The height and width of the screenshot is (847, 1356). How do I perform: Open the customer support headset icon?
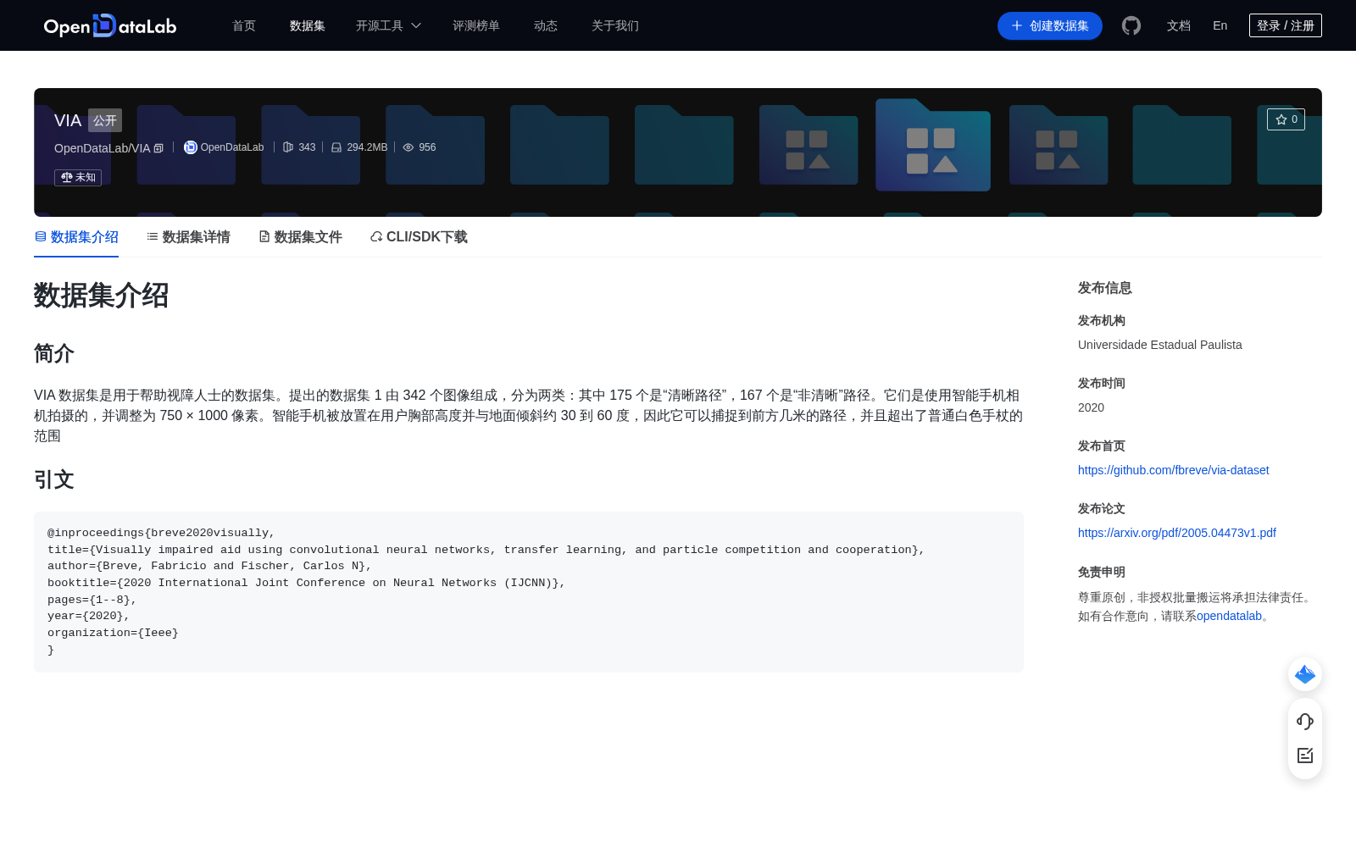[1305, 722]
